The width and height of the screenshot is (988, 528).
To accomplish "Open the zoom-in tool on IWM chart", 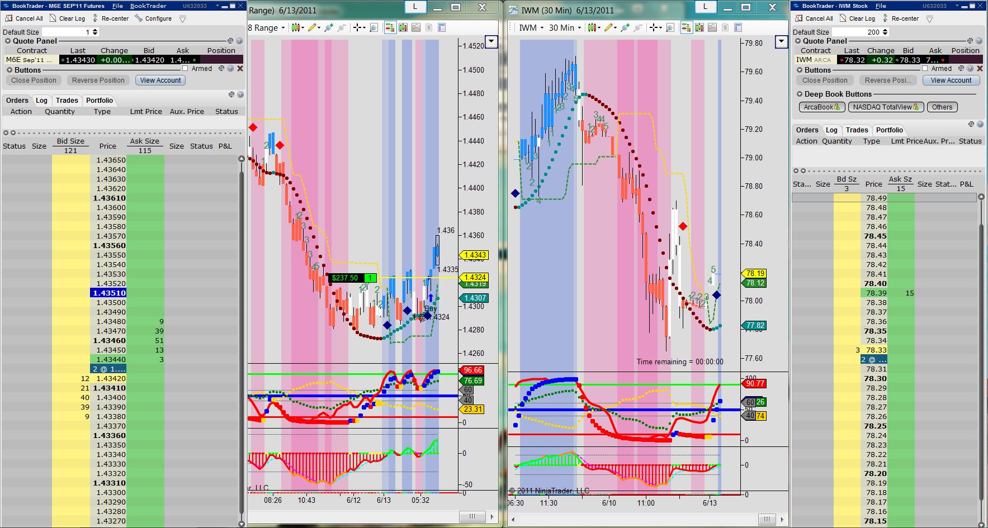I will tap(625, 27).
